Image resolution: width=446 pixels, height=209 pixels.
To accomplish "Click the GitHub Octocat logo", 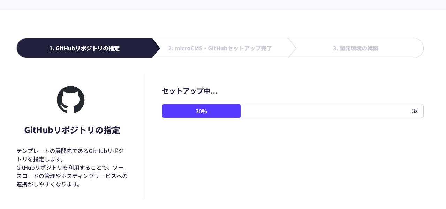I will [71, 99].
